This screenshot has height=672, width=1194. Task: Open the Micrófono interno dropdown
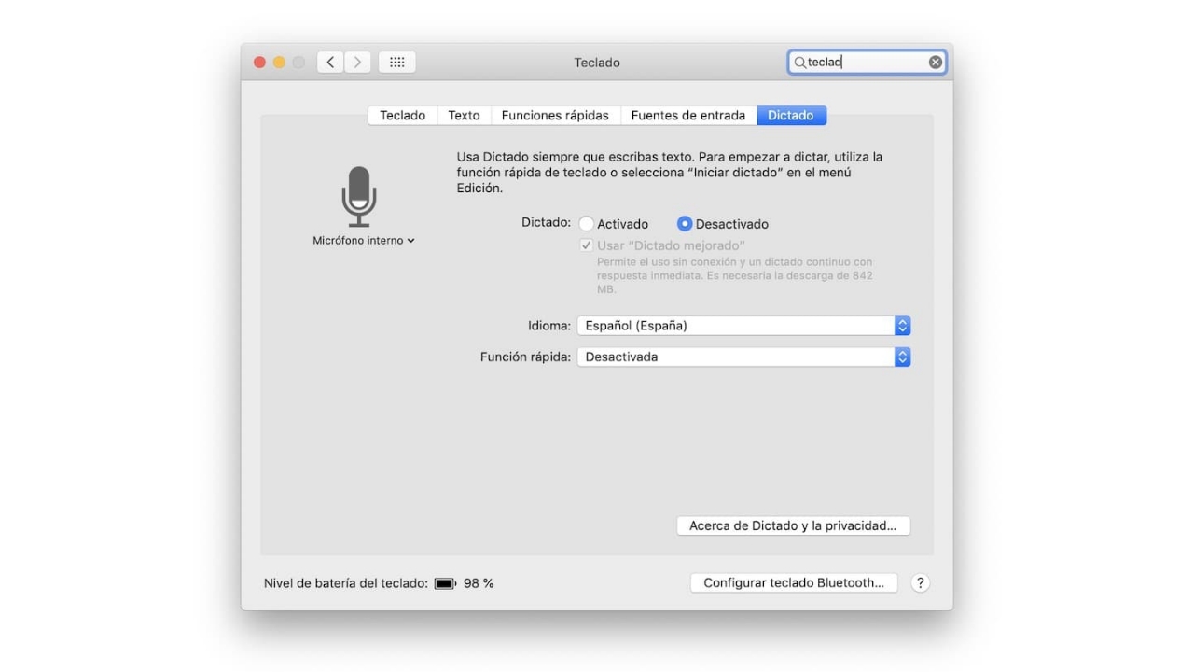[x=364, y=241]
